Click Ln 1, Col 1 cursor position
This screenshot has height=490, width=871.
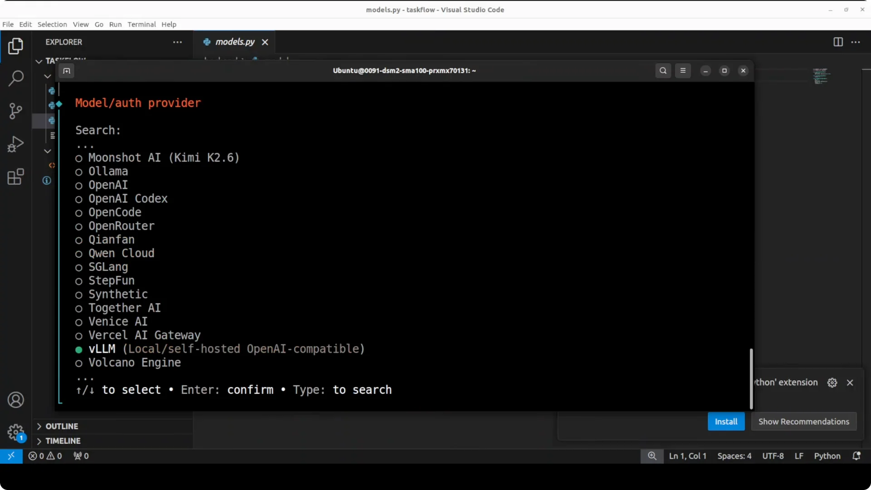click(687, 456)
